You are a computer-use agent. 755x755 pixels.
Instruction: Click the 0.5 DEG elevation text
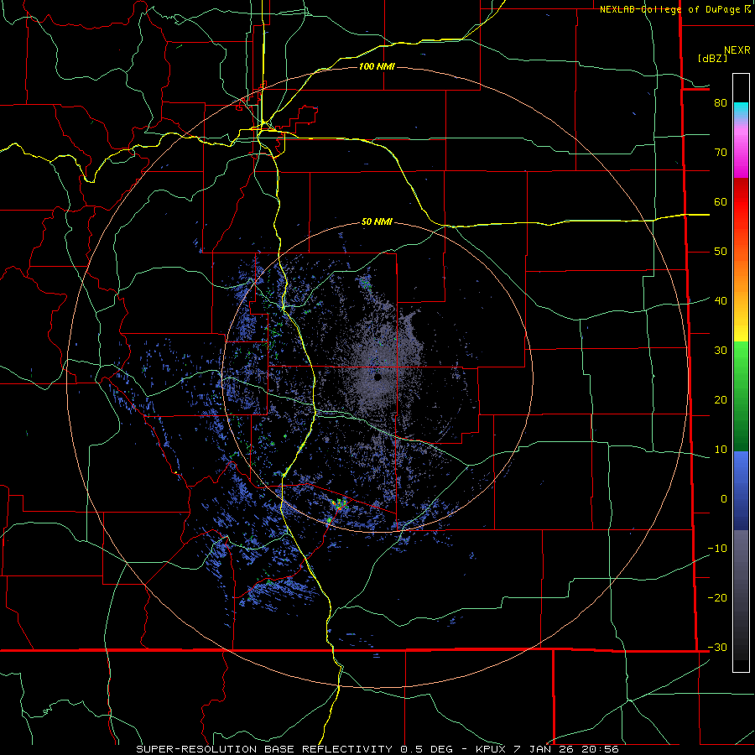[x=427, y=749]
